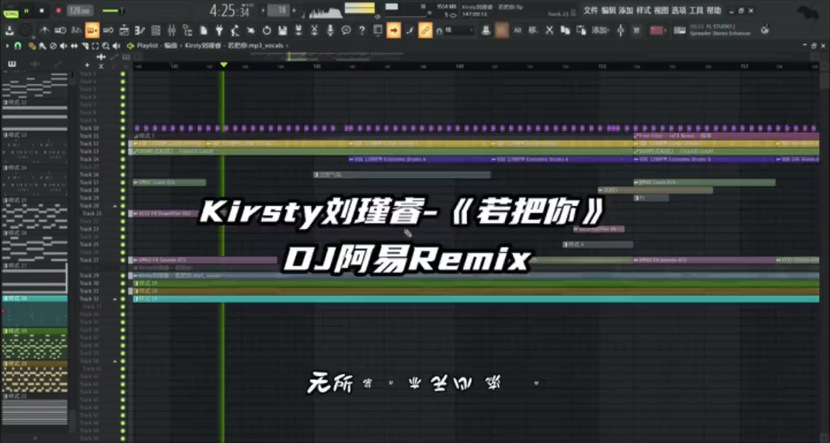Click the X cut icon in toolbar

click(x=549, y=30)
